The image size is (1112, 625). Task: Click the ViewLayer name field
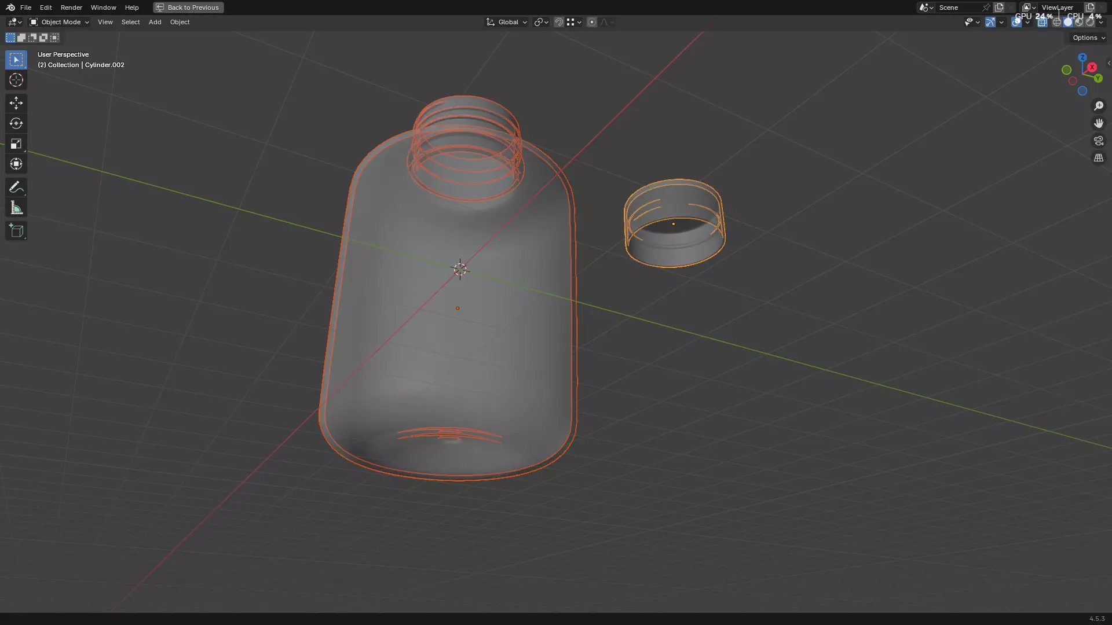pos(1061,8)
